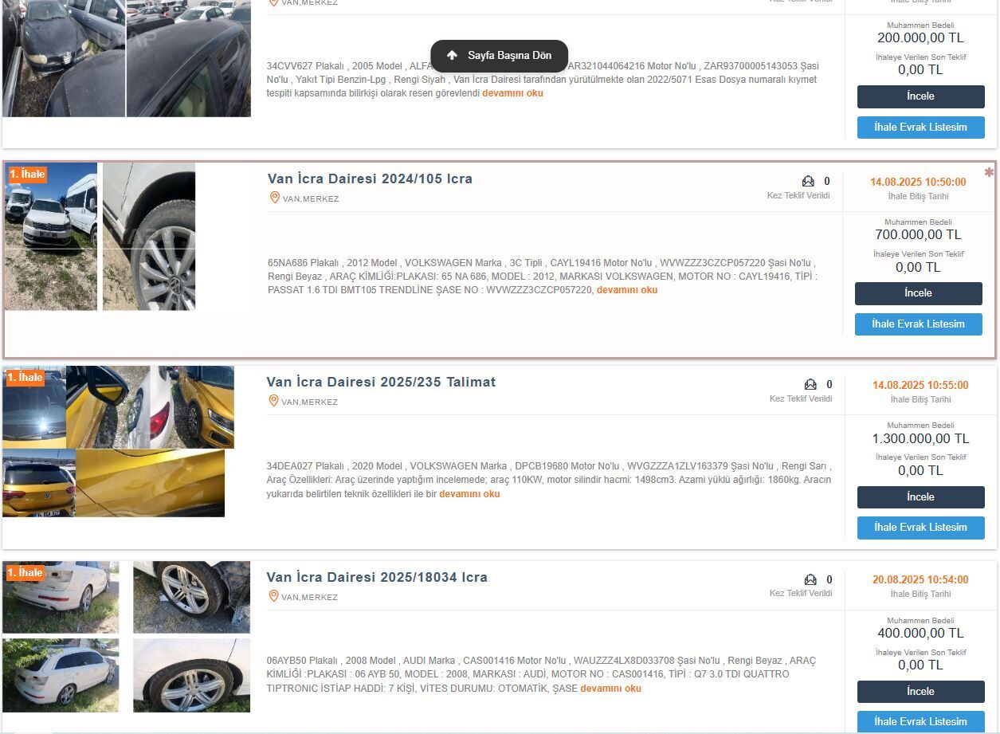
Task: Click the 700.000,00 TL estimated value
Action: point(918,235)
